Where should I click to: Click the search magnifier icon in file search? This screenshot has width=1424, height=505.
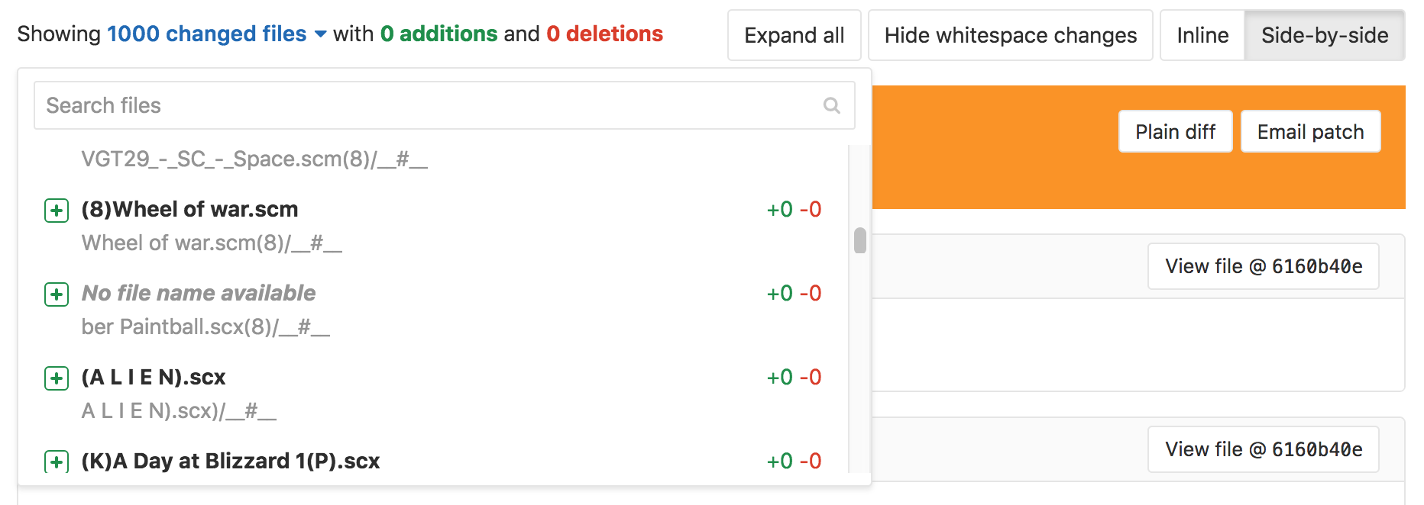[831, 106]
